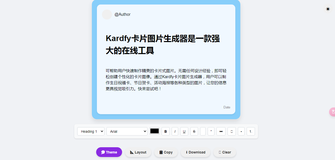Underline the selected text

pos(184,131)
